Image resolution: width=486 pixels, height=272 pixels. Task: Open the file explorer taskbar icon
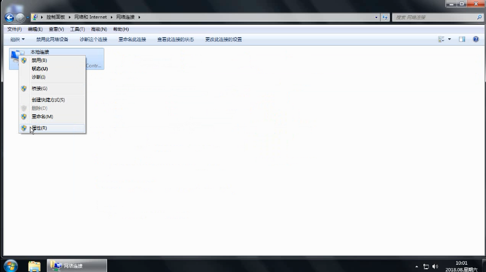(34, 265)
